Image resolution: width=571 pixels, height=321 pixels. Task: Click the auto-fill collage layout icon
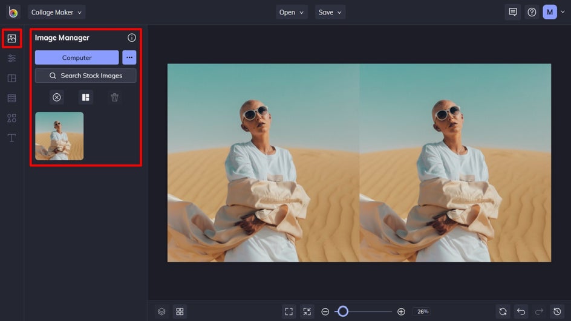(85, 97)
